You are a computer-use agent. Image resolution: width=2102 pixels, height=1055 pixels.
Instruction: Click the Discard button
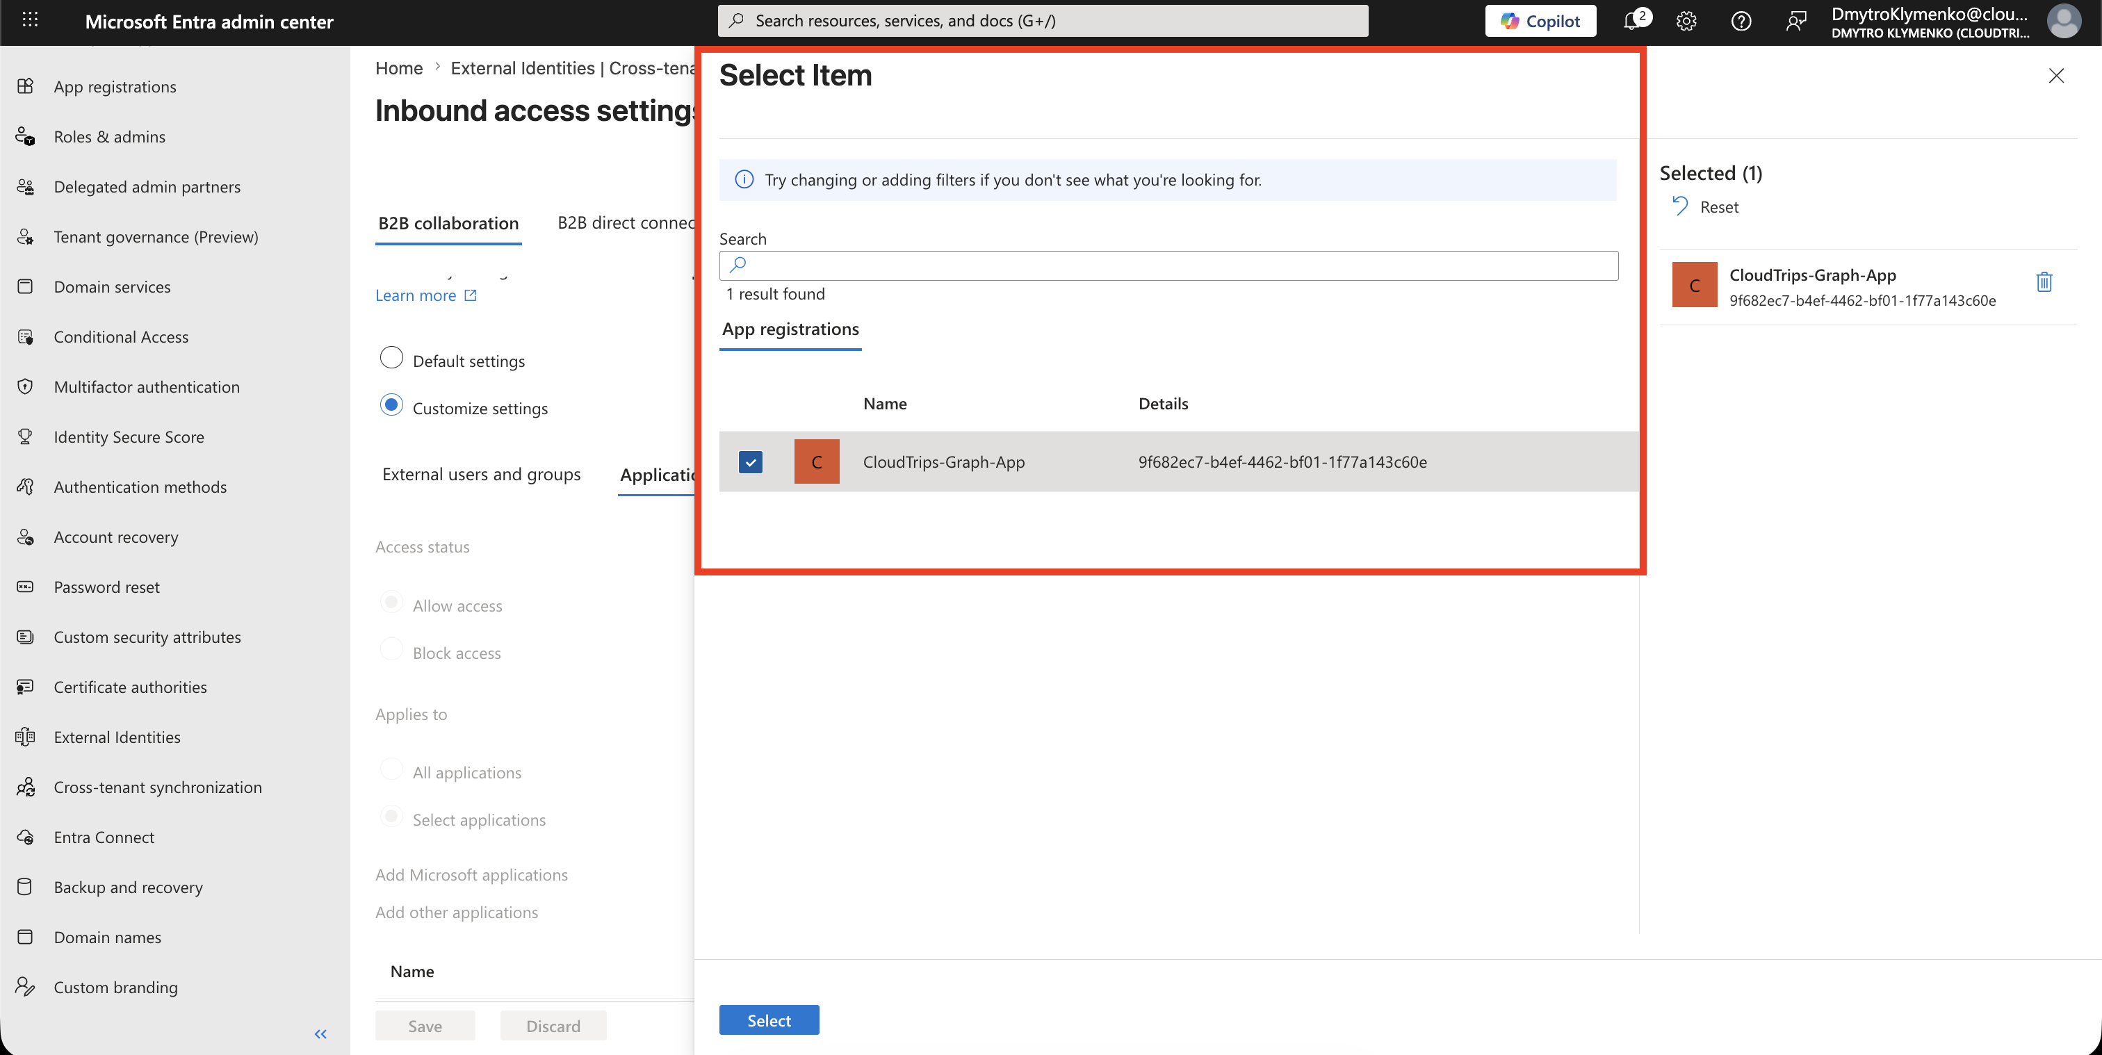pyautogui.click(x=553, y=1026)
